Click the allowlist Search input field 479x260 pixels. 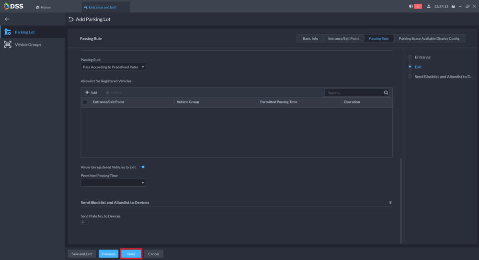[x=354, y=93]
